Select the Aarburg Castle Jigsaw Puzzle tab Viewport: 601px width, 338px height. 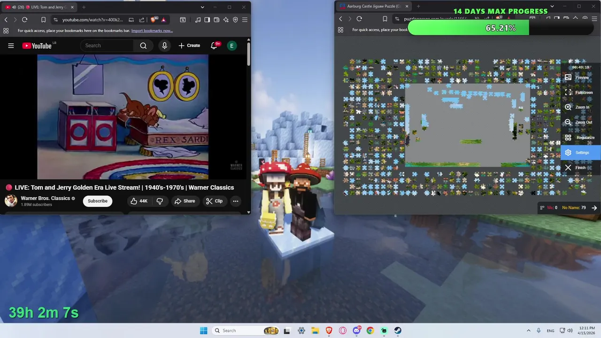coord(373,6)
